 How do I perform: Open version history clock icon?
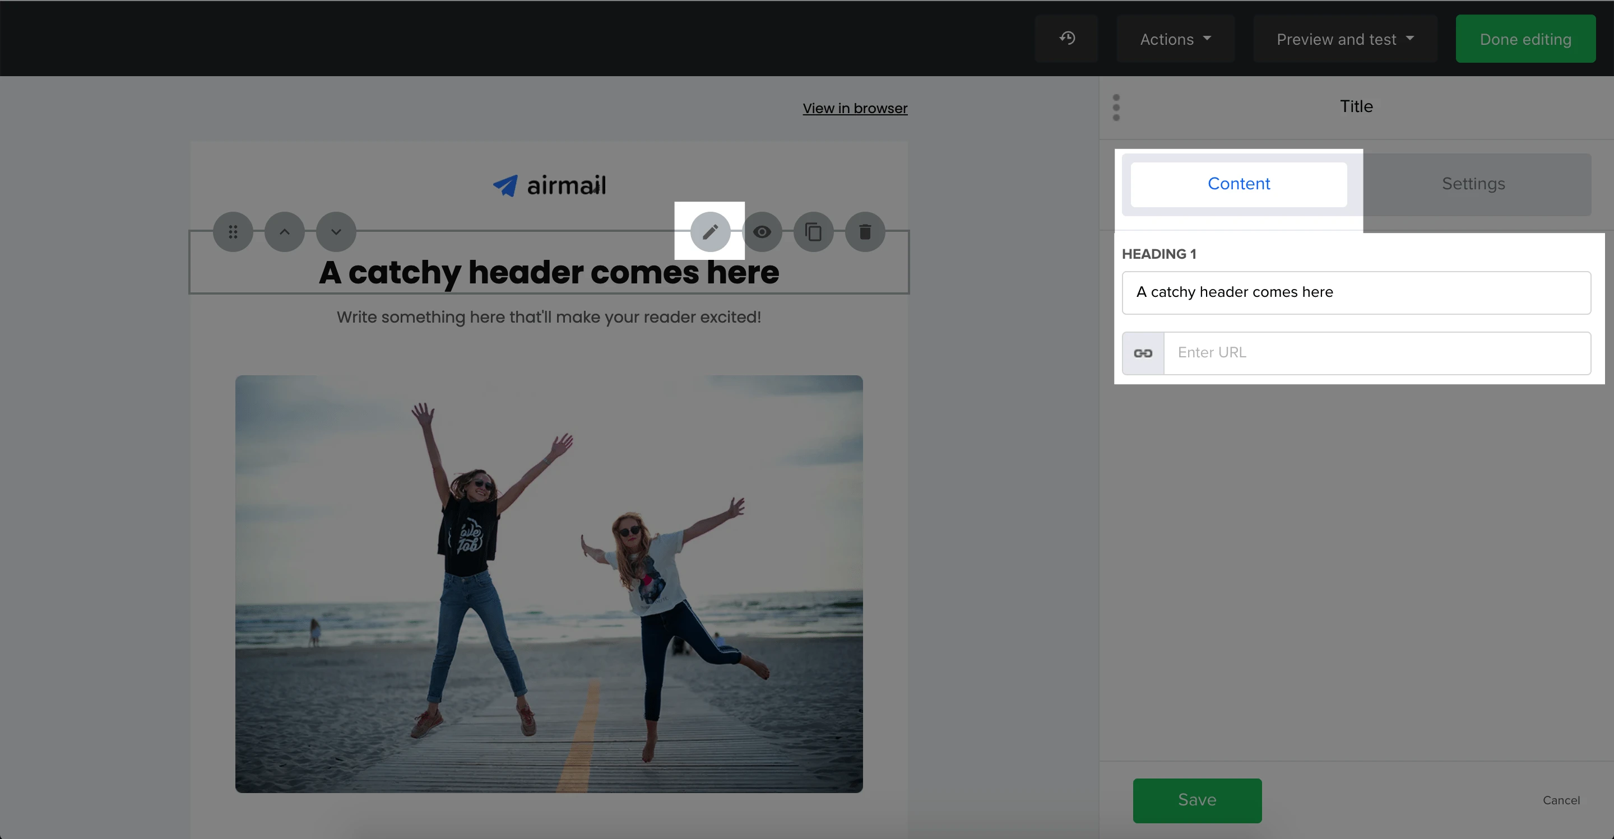(x=1067, y=39)
